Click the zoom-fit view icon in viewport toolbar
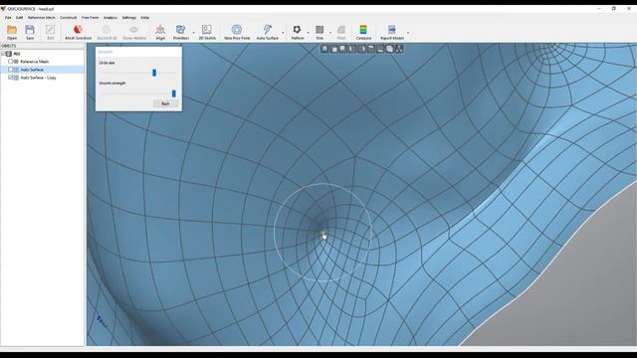The width and height of the screenshot is (637, 358). pyautogui.click(x=324, y=49)
